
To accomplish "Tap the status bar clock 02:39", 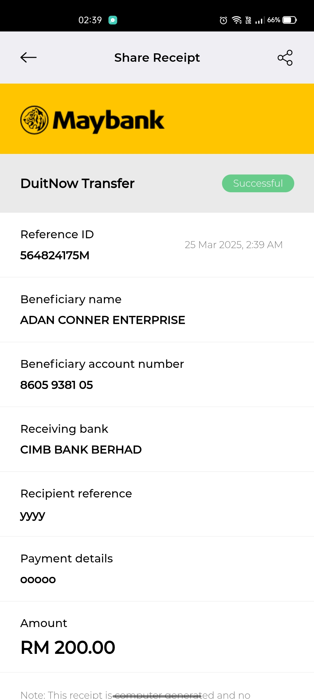I will 90,20.
